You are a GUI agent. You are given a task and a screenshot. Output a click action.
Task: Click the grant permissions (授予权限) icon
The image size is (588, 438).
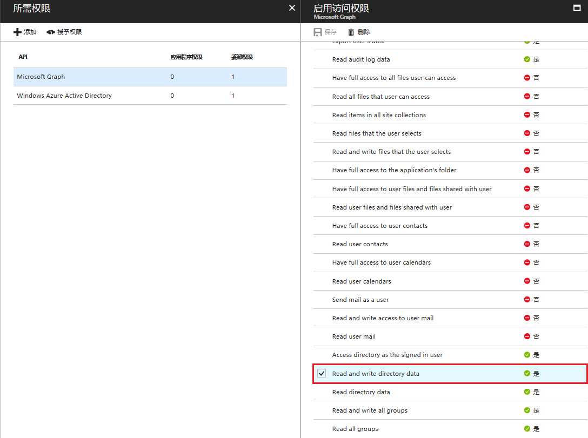(51, 32)
